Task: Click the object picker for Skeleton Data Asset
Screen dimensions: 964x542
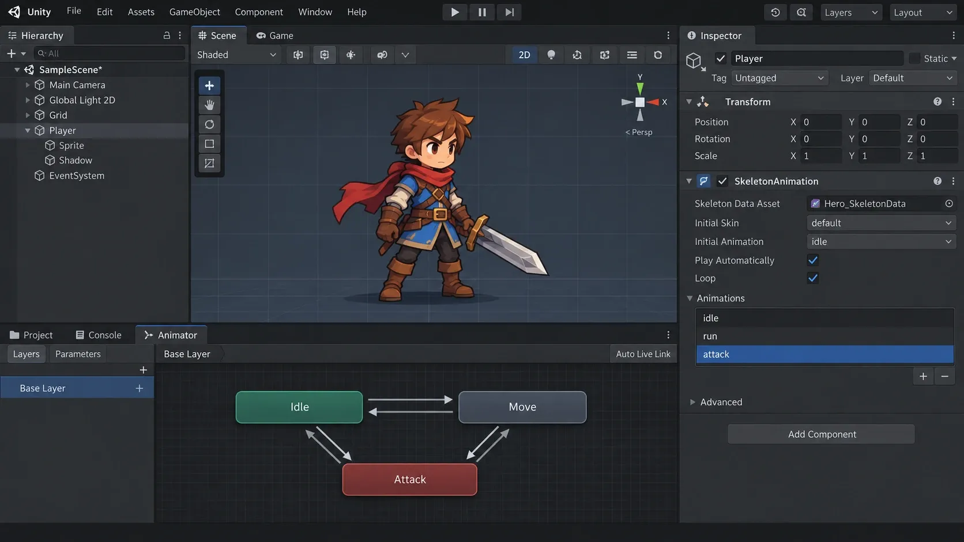Action: tap(949, 203)
